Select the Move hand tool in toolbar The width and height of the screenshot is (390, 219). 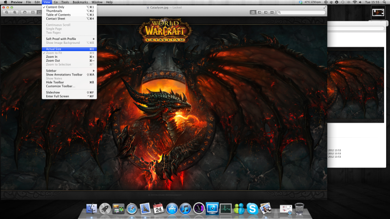(x=25, y=12)
